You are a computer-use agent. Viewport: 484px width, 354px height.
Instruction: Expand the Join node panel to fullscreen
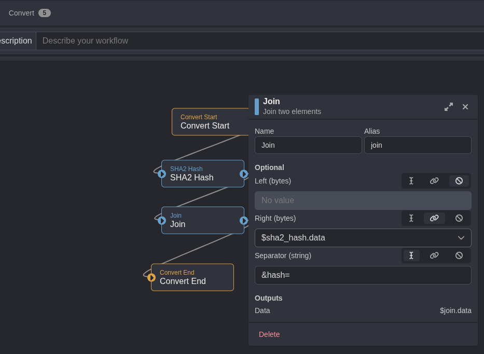(x=449, y=107)
